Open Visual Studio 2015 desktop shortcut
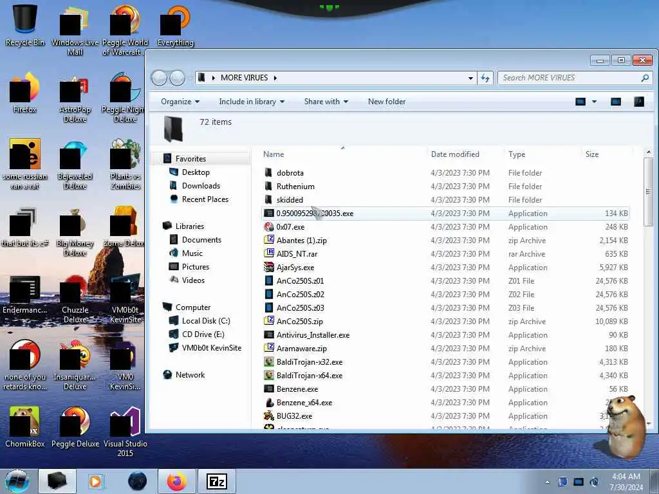Screen dimensions: 659x494 coord(125,432)
